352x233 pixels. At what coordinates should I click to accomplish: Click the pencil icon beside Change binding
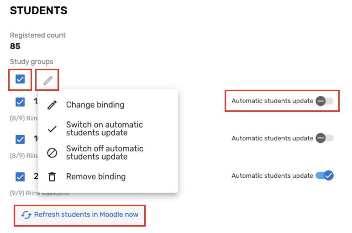(53, 105)
